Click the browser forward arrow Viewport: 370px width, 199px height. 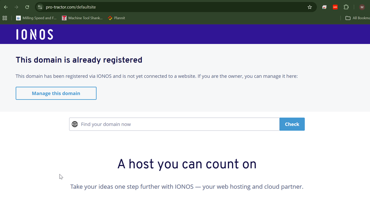tap(16, 7)
